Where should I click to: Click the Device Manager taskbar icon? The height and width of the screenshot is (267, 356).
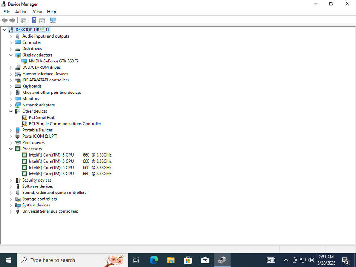coord(222,260)
